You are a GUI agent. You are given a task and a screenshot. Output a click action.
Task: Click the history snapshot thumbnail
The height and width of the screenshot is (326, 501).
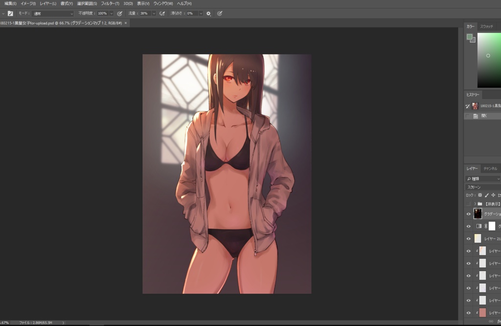(x=474, y=106)
